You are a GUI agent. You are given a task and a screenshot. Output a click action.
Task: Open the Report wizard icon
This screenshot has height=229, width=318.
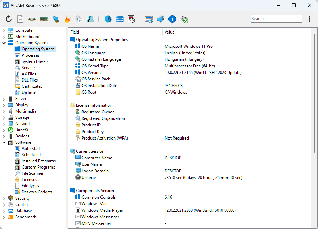tap(20, 19)
